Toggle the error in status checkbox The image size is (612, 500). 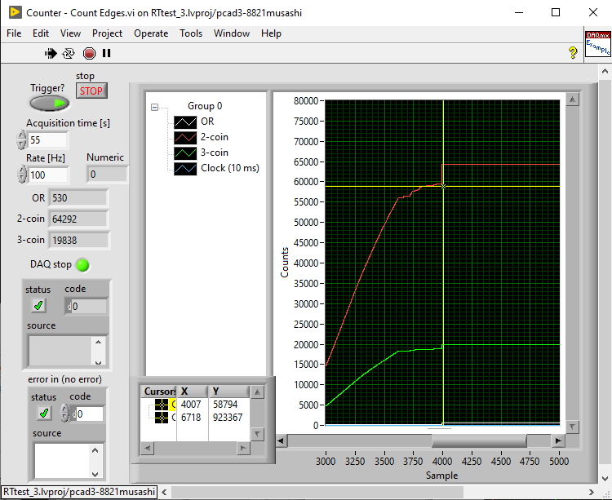coord(44,414)
